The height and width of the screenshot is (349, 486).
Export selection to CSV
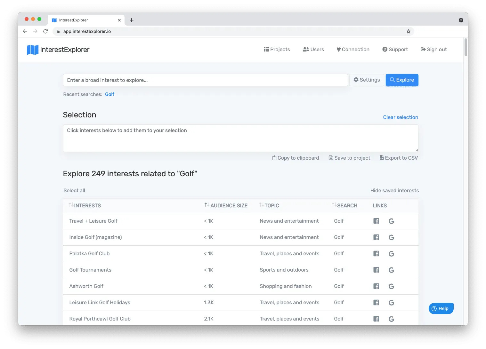click(x=399, y=158)
